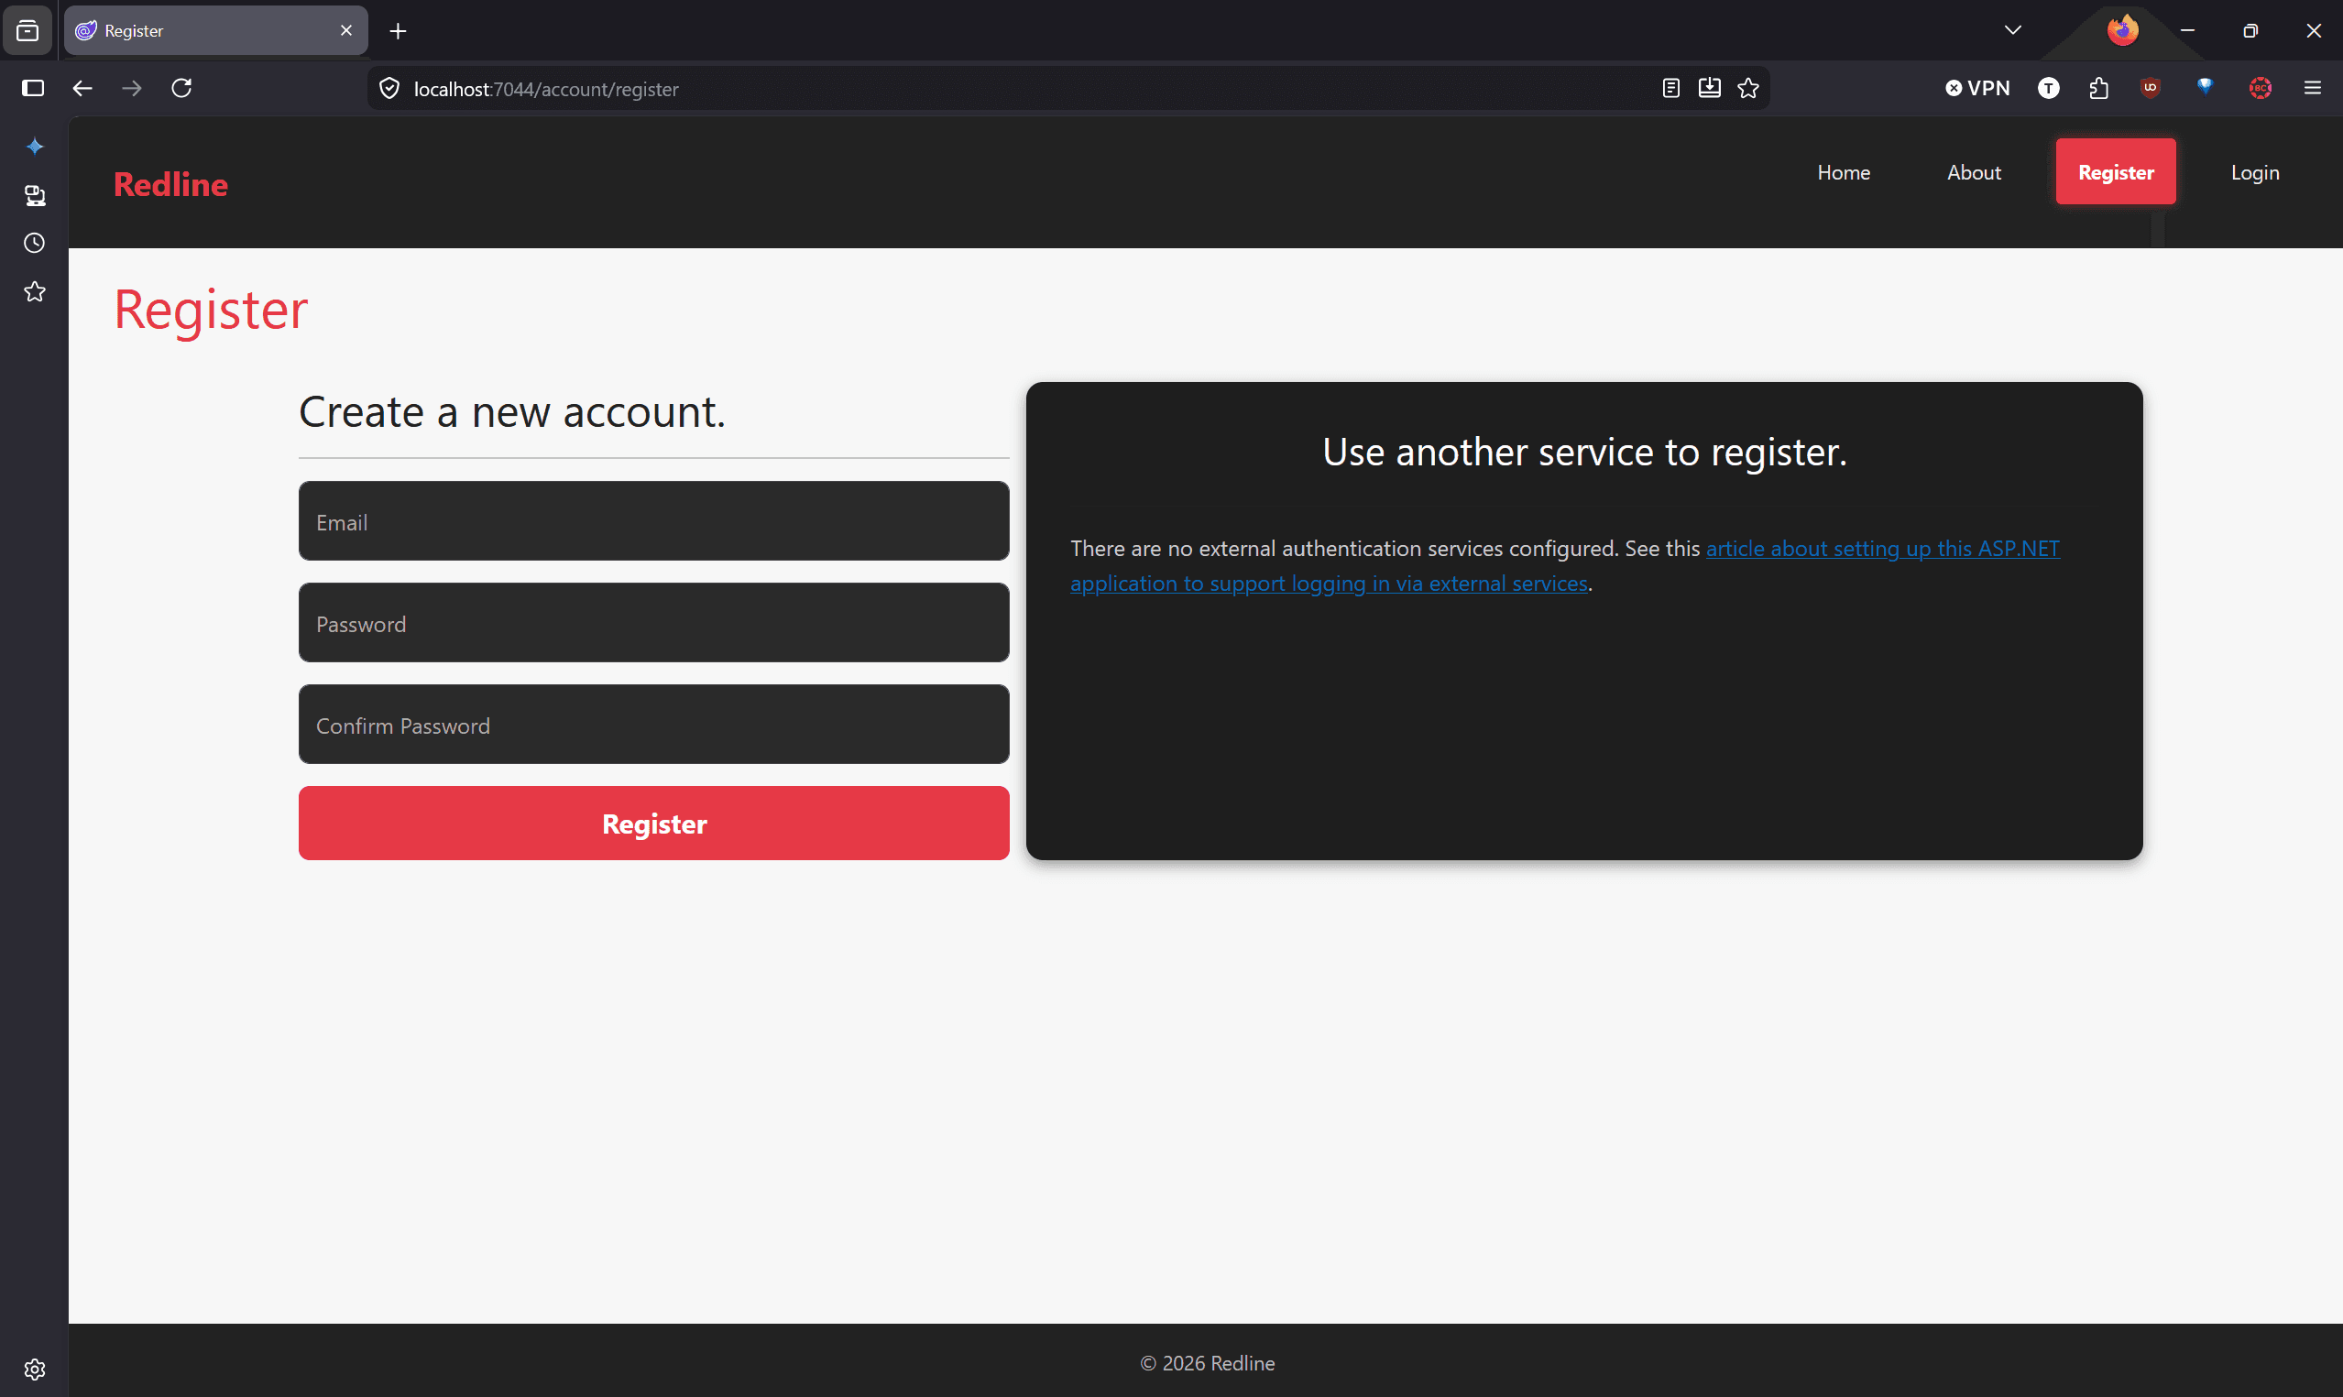Bookmark this page with the star
Viewport: 2343px width, 1397px height.
point(1748,89)
